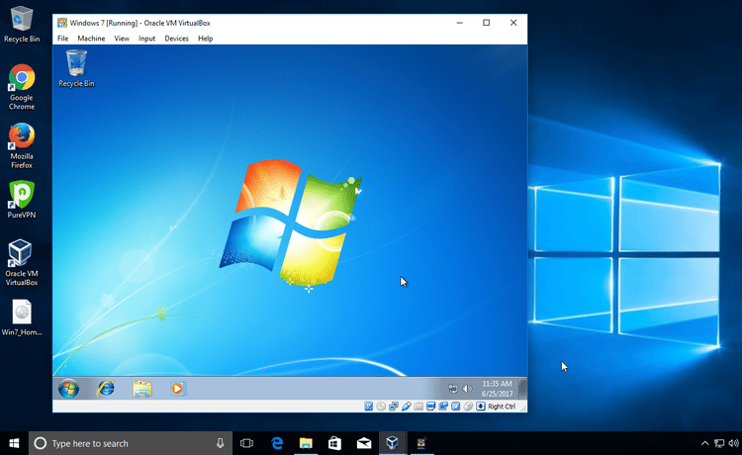Click the VirtualBox window title bar icon

click(62, 23)
